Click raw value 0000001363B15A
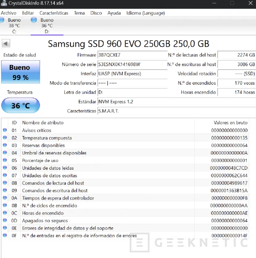This screenshot has width=256, height=258. (x=229, y=191)
